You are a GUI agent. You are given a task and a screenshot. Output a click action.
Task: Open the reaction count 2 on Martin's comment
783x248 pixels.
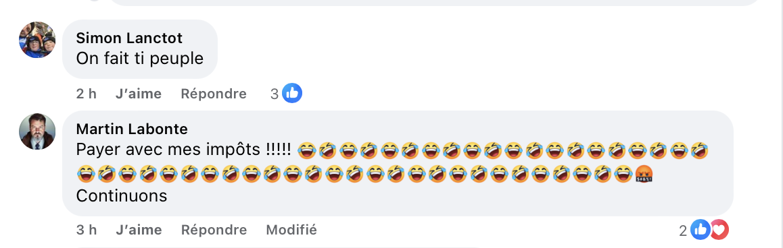coord(683,230)
